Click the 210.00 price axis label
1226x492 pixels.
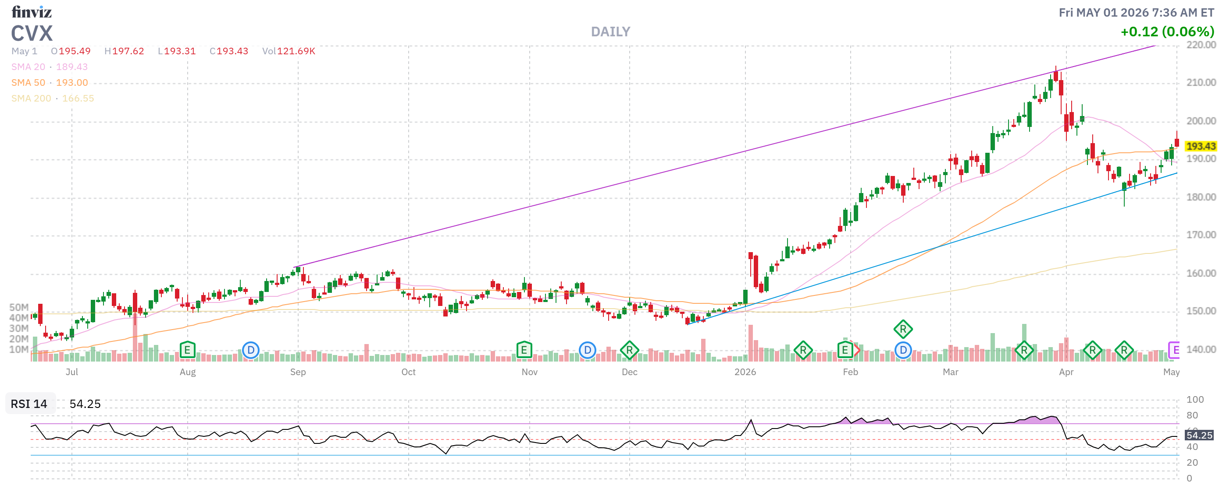coord(1201,83)
